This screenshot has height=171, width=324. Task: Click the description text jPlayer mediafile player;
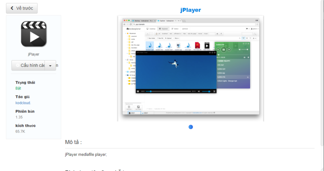86,154
